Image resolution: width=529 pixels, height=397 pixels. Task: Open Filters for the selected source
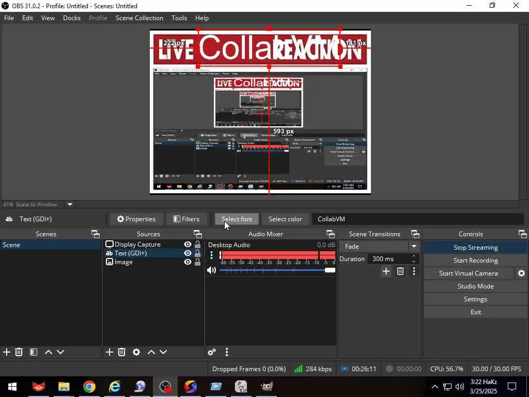pos(186,219)
